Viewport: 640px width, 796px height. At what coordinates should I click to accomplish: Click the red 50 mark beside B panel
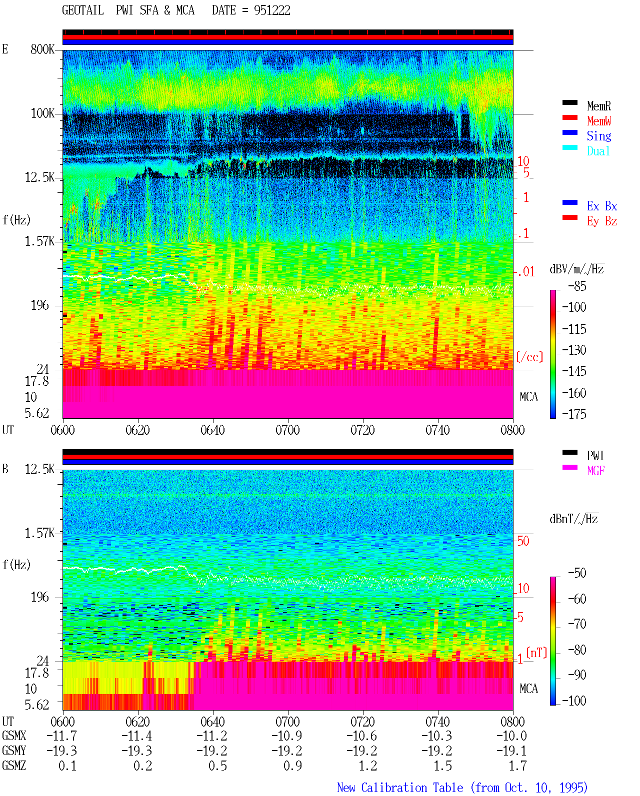pos(523,541)
